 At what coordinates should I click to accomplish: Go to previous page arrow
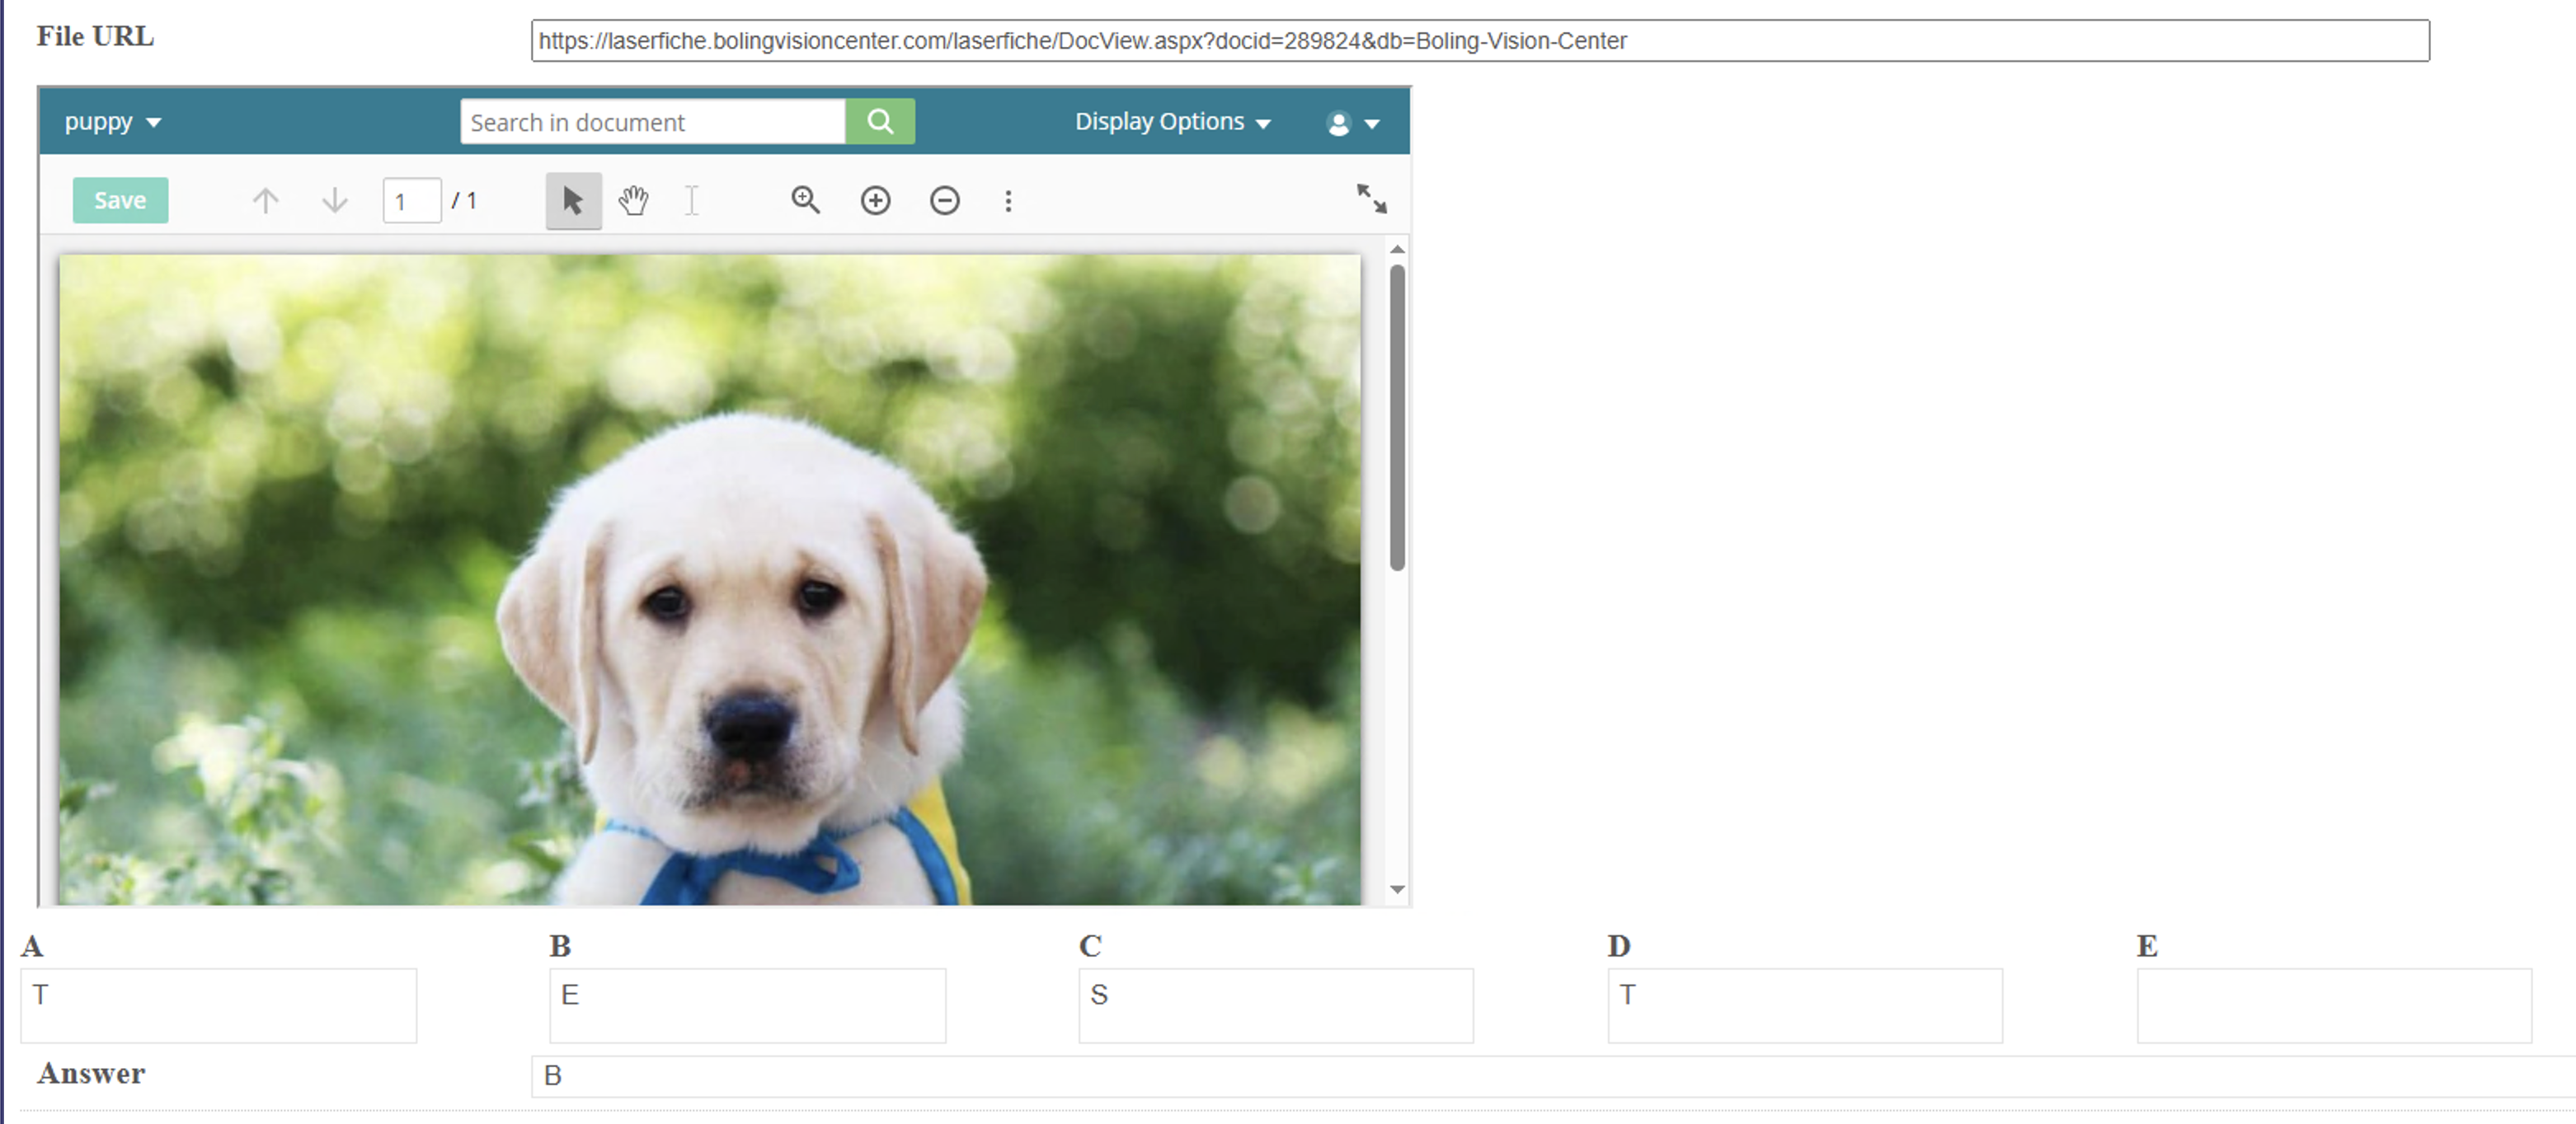(265, 201)
